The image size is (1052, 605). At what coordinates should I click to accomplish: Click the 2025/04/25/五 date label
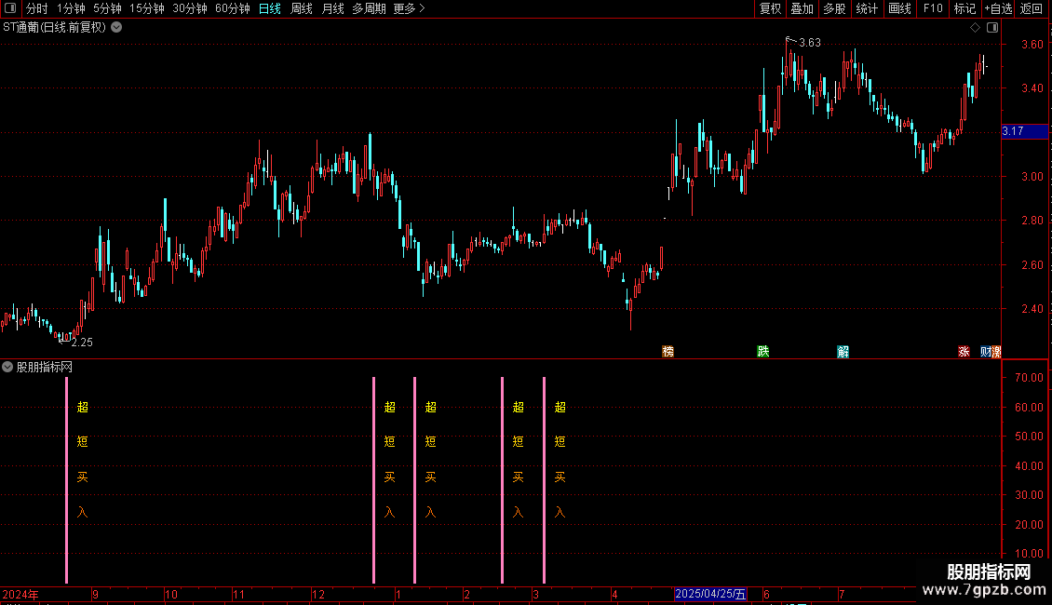click(x=710, y=594)
